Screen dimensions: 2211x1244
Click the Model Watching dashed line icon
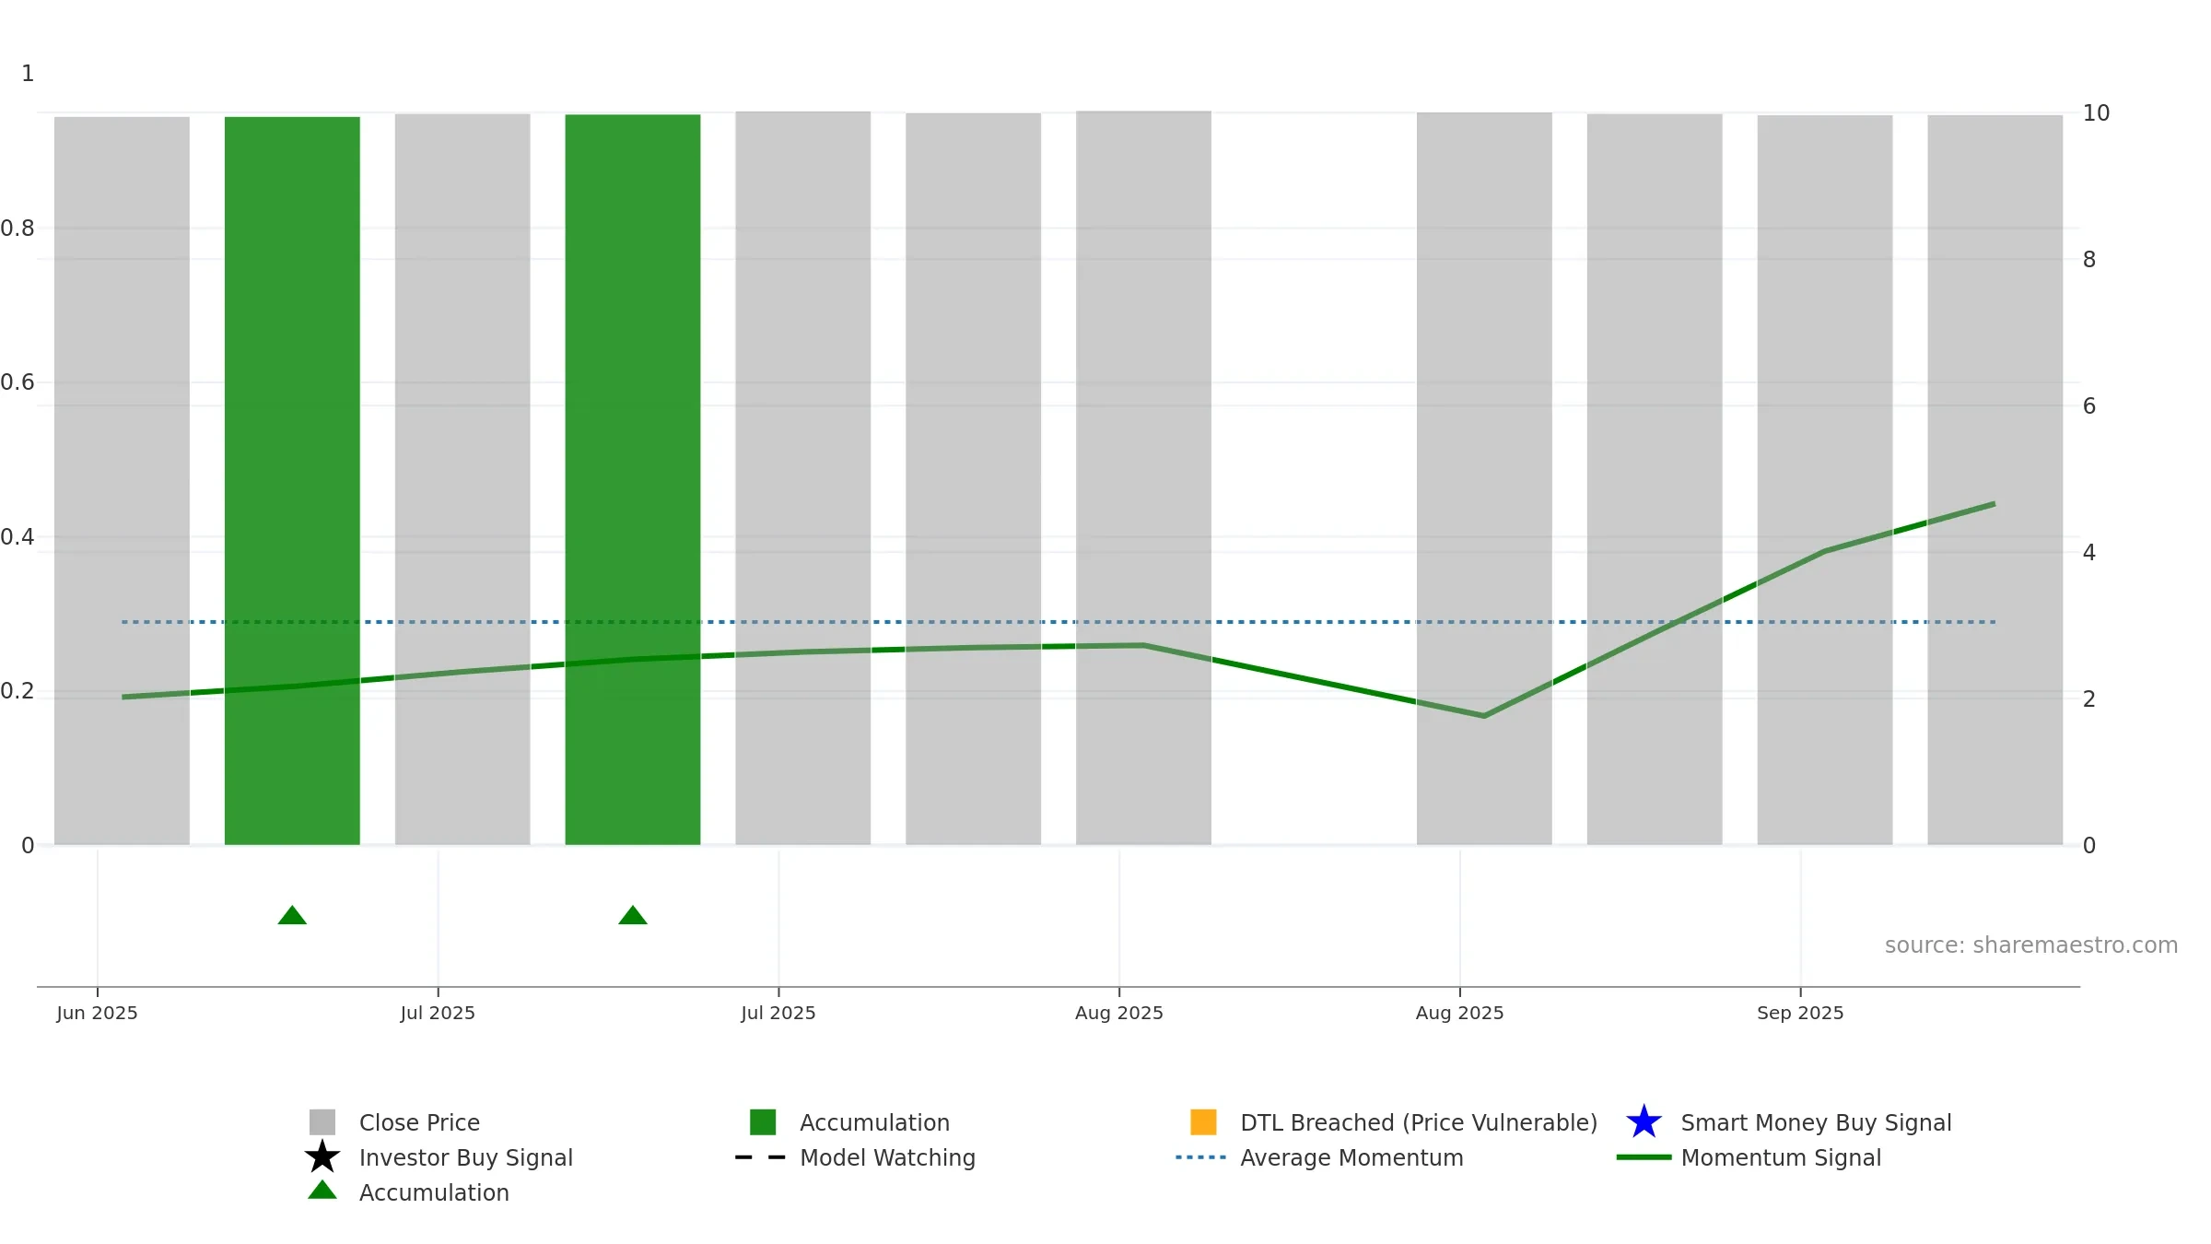(761, 1157)
